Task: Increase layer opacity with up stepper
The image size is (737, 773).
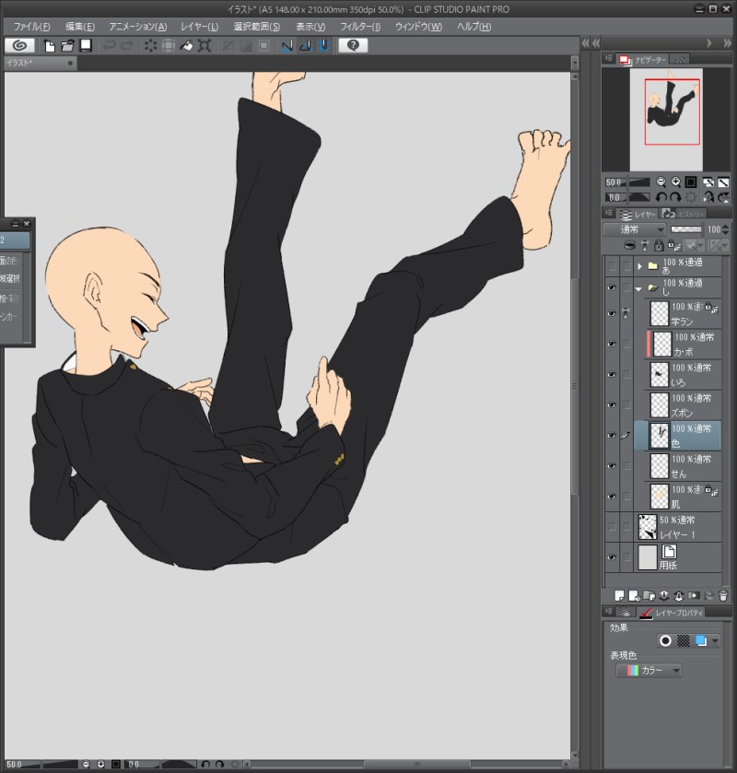Action: pos(725,227)
